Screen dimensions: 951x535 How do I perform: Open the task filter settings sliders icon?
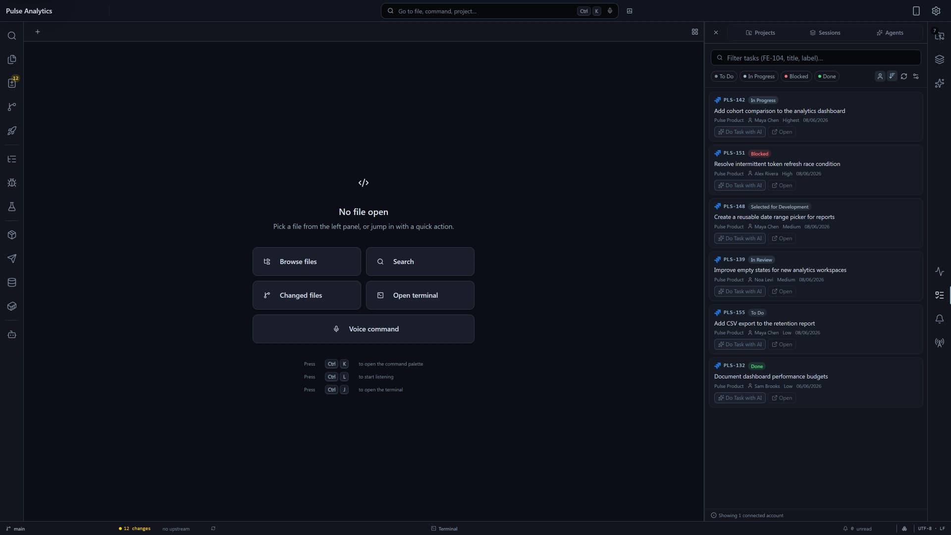point(916,76)
